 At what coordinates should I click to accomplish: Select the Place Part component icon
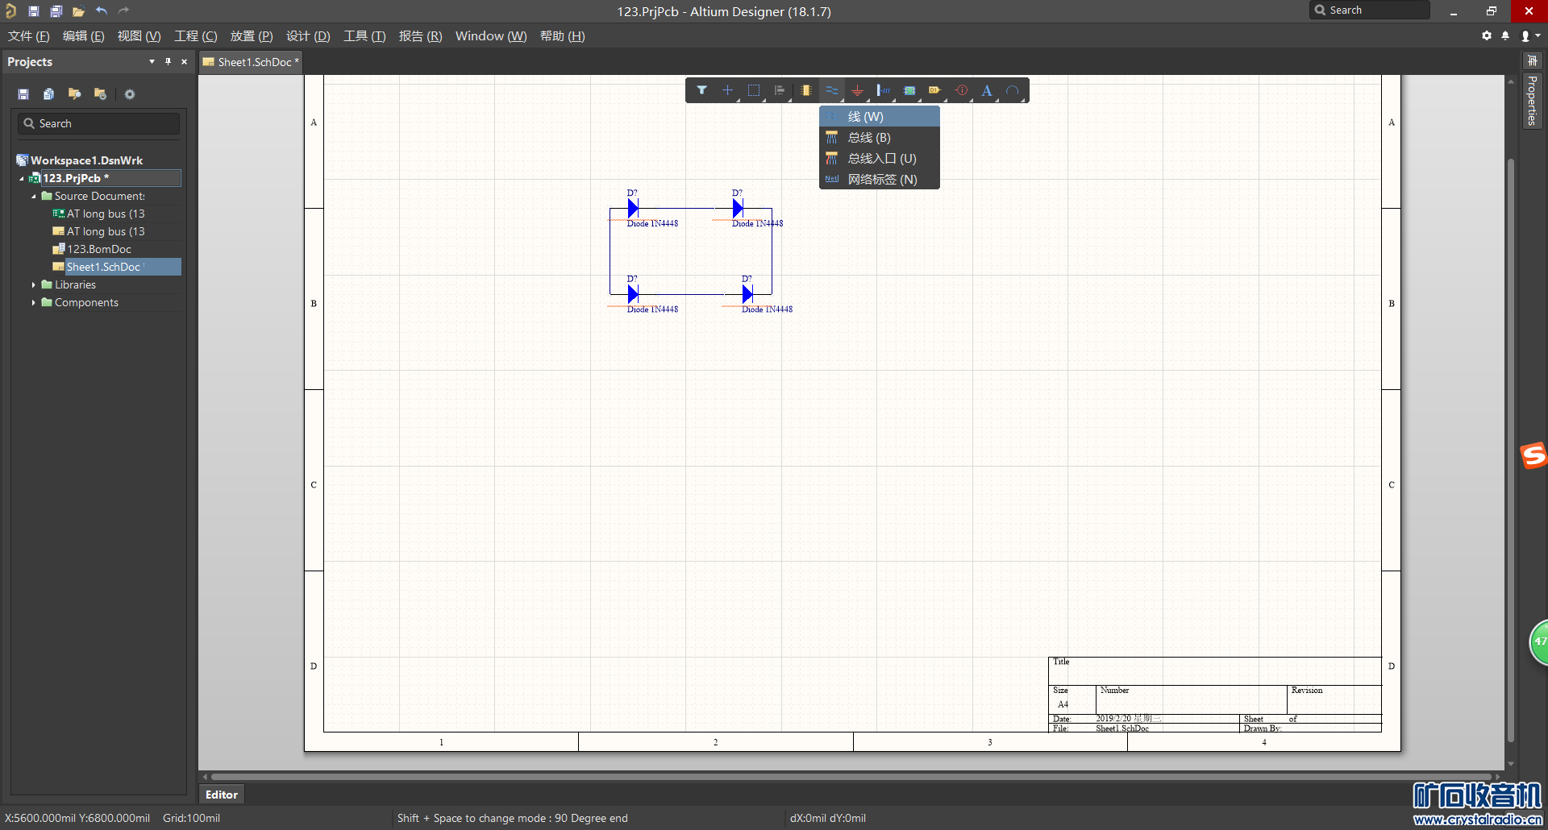pyautogui.click(x=805, y=90)
